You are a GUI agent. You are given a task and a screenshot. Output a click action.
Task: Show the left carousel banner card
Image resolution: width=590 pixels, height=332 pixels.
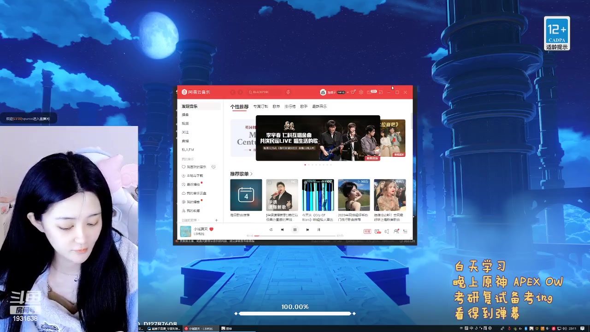point(242,138)
